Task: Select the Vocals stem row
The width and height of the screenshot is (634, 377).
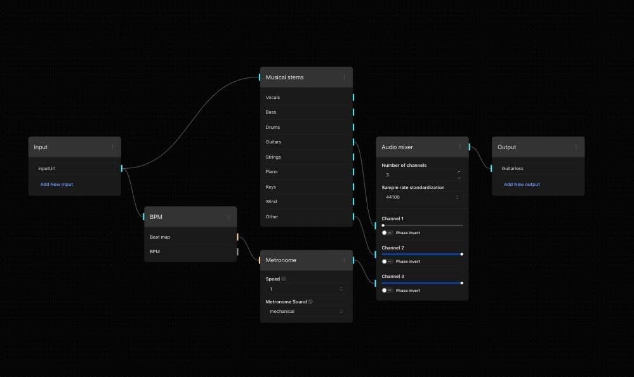Action: [306, 98]
